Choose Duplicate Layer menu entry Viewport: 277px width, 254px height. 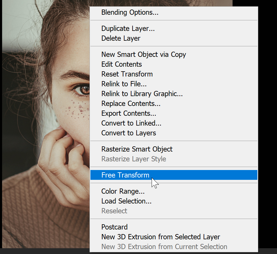tap(174, 28)
